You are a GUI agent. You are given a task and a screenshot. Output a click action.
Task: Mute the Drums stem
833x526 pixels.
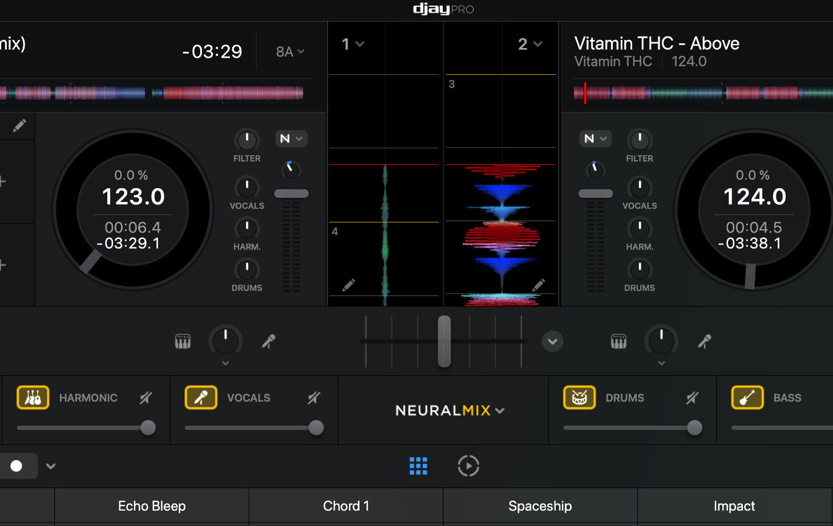pyautogui.click(x=692, y=398)
